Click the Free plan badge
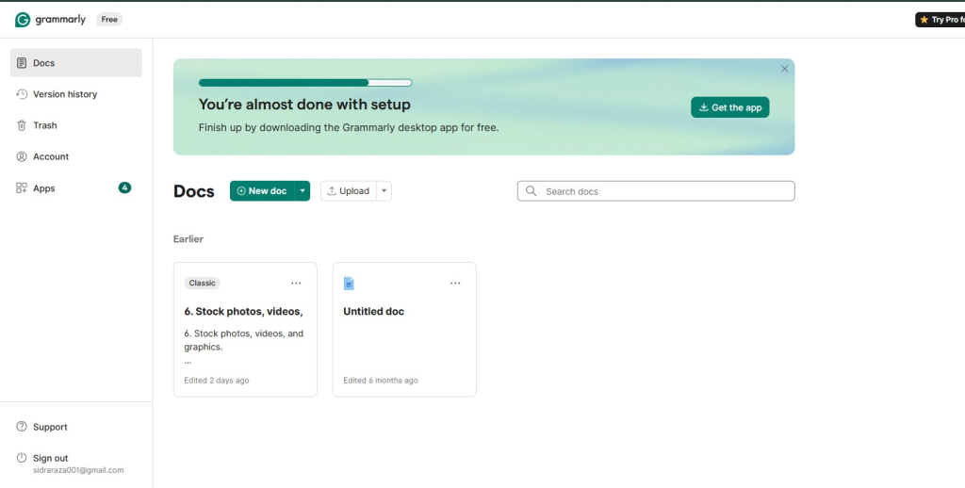The height and width of the screenshot is (488, 965). pos(109,20)
